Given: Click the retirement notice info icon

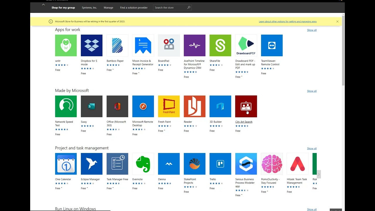Looking at the screenshot, I should pos(51,21).
